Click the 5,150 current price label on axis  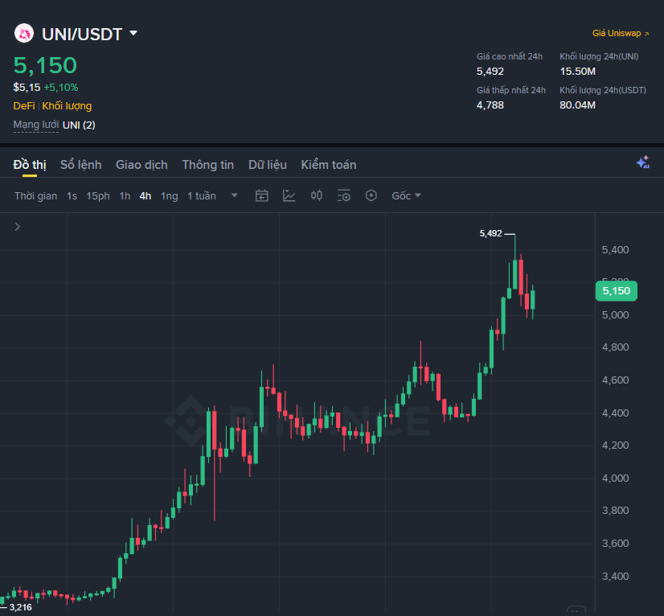click(616, 291)
